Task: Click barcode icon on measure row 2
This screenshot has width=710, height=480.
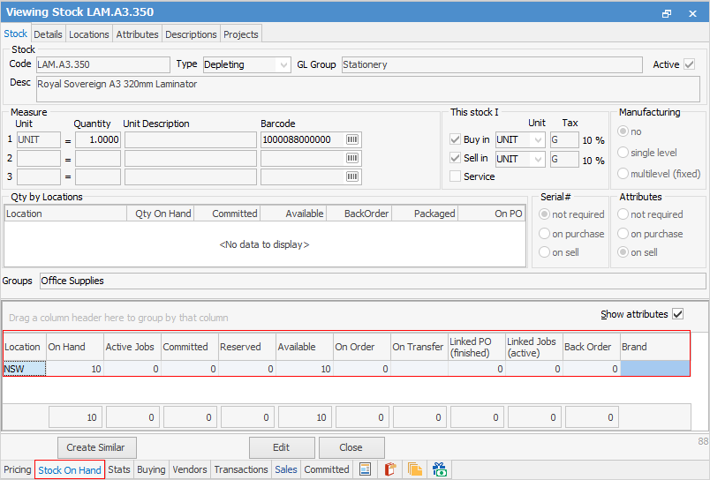Action: pos(352,158)
